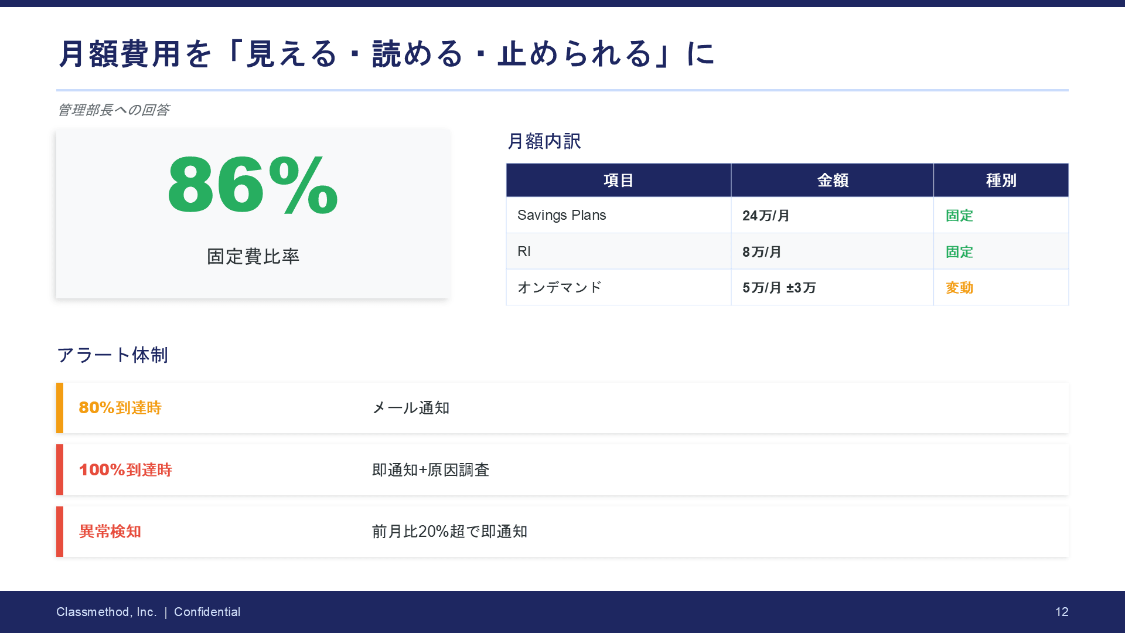Select the 月額内訳 heading

click(544, 141)
